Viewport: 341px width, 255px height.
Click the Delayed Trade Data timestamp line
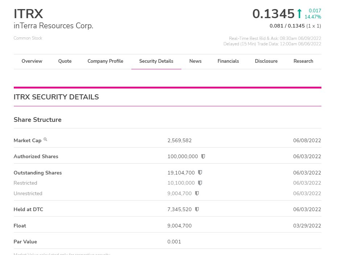tap(272, 44)
